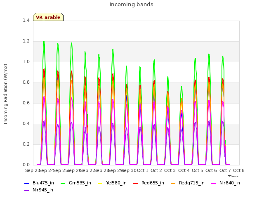Image resolution: width=264 pixels, height=198 pixels.
Task: Select the Redg715_in legend entry
Action: click(188, 183)
